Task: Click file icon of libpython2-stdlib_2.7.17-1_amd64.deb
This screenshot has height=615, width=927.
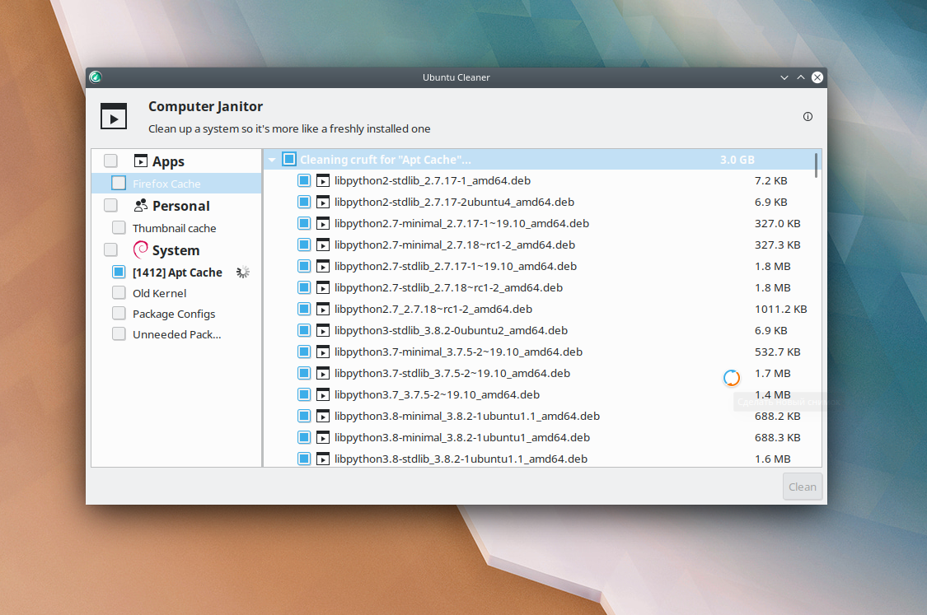Action: [323, 181]
